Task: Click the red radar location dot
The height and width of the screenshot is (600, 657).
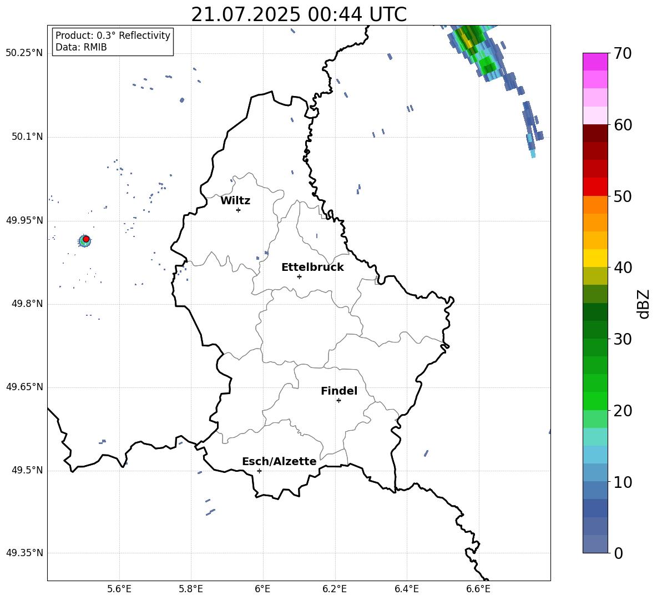Action: pyautogui.click(x=86, y=239)
